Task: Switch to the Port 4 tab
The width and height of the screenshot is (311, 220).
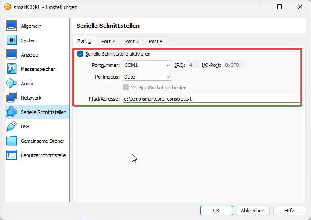Action: pos(156,41)
